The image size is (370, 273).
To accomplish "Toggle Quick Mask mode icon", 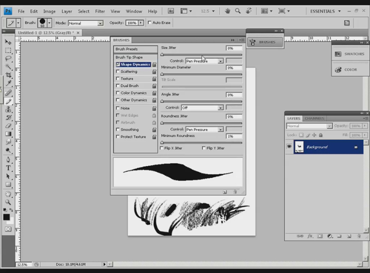I will coord(8,229).
